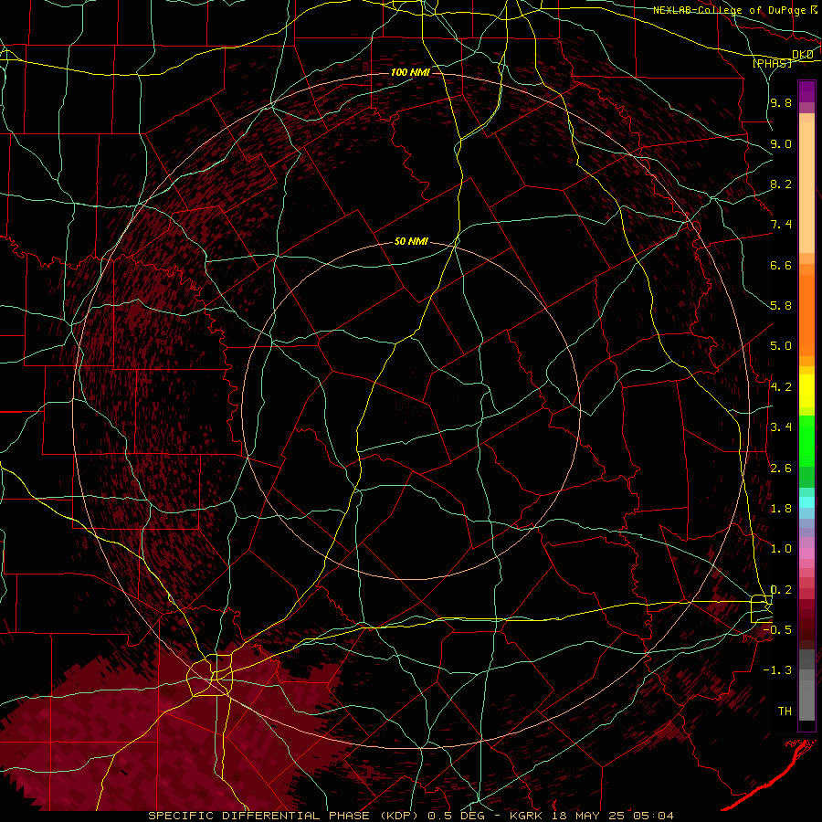Click the "50 NMI" range ring label
This screenshot has height=822, width=822.
coord(411,242)
